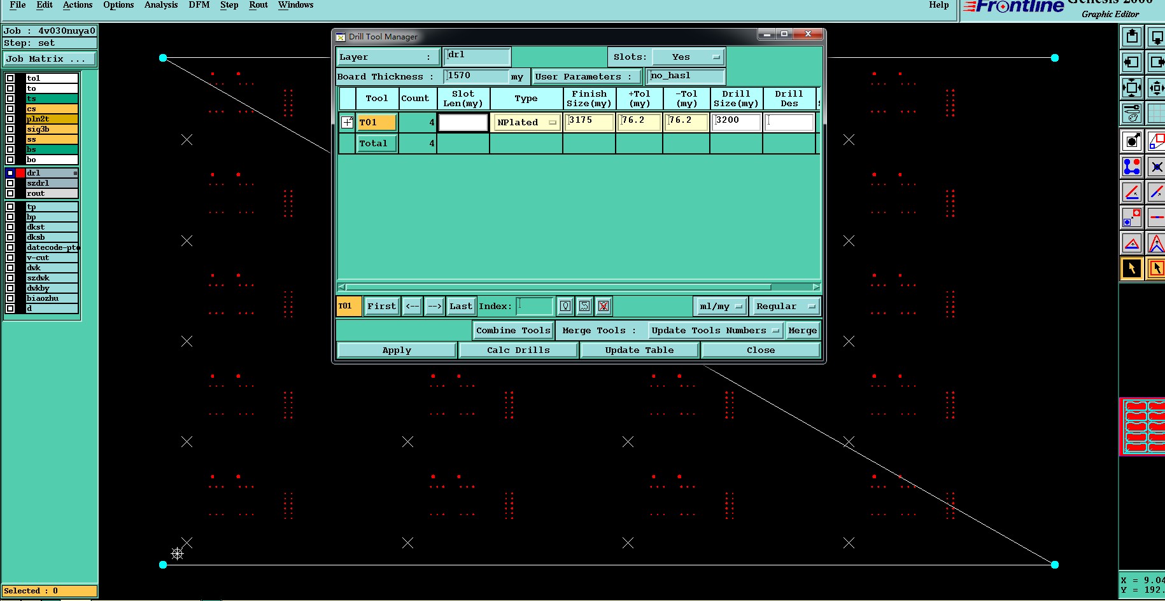Screen dimensions: 1165x601
Task: Select the T01 tool cell in table
Action: tap(377, 122)
